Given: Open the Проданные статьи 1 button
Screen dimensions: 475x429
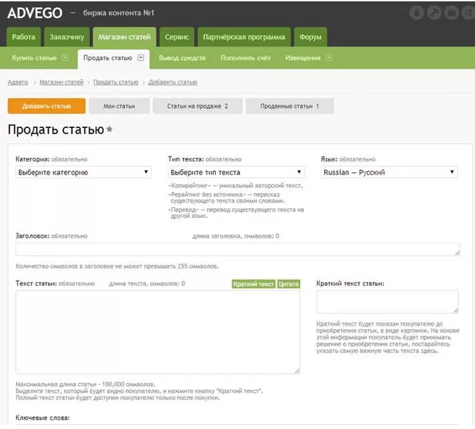Looking at the screenshot, I should tap(290, 106).
